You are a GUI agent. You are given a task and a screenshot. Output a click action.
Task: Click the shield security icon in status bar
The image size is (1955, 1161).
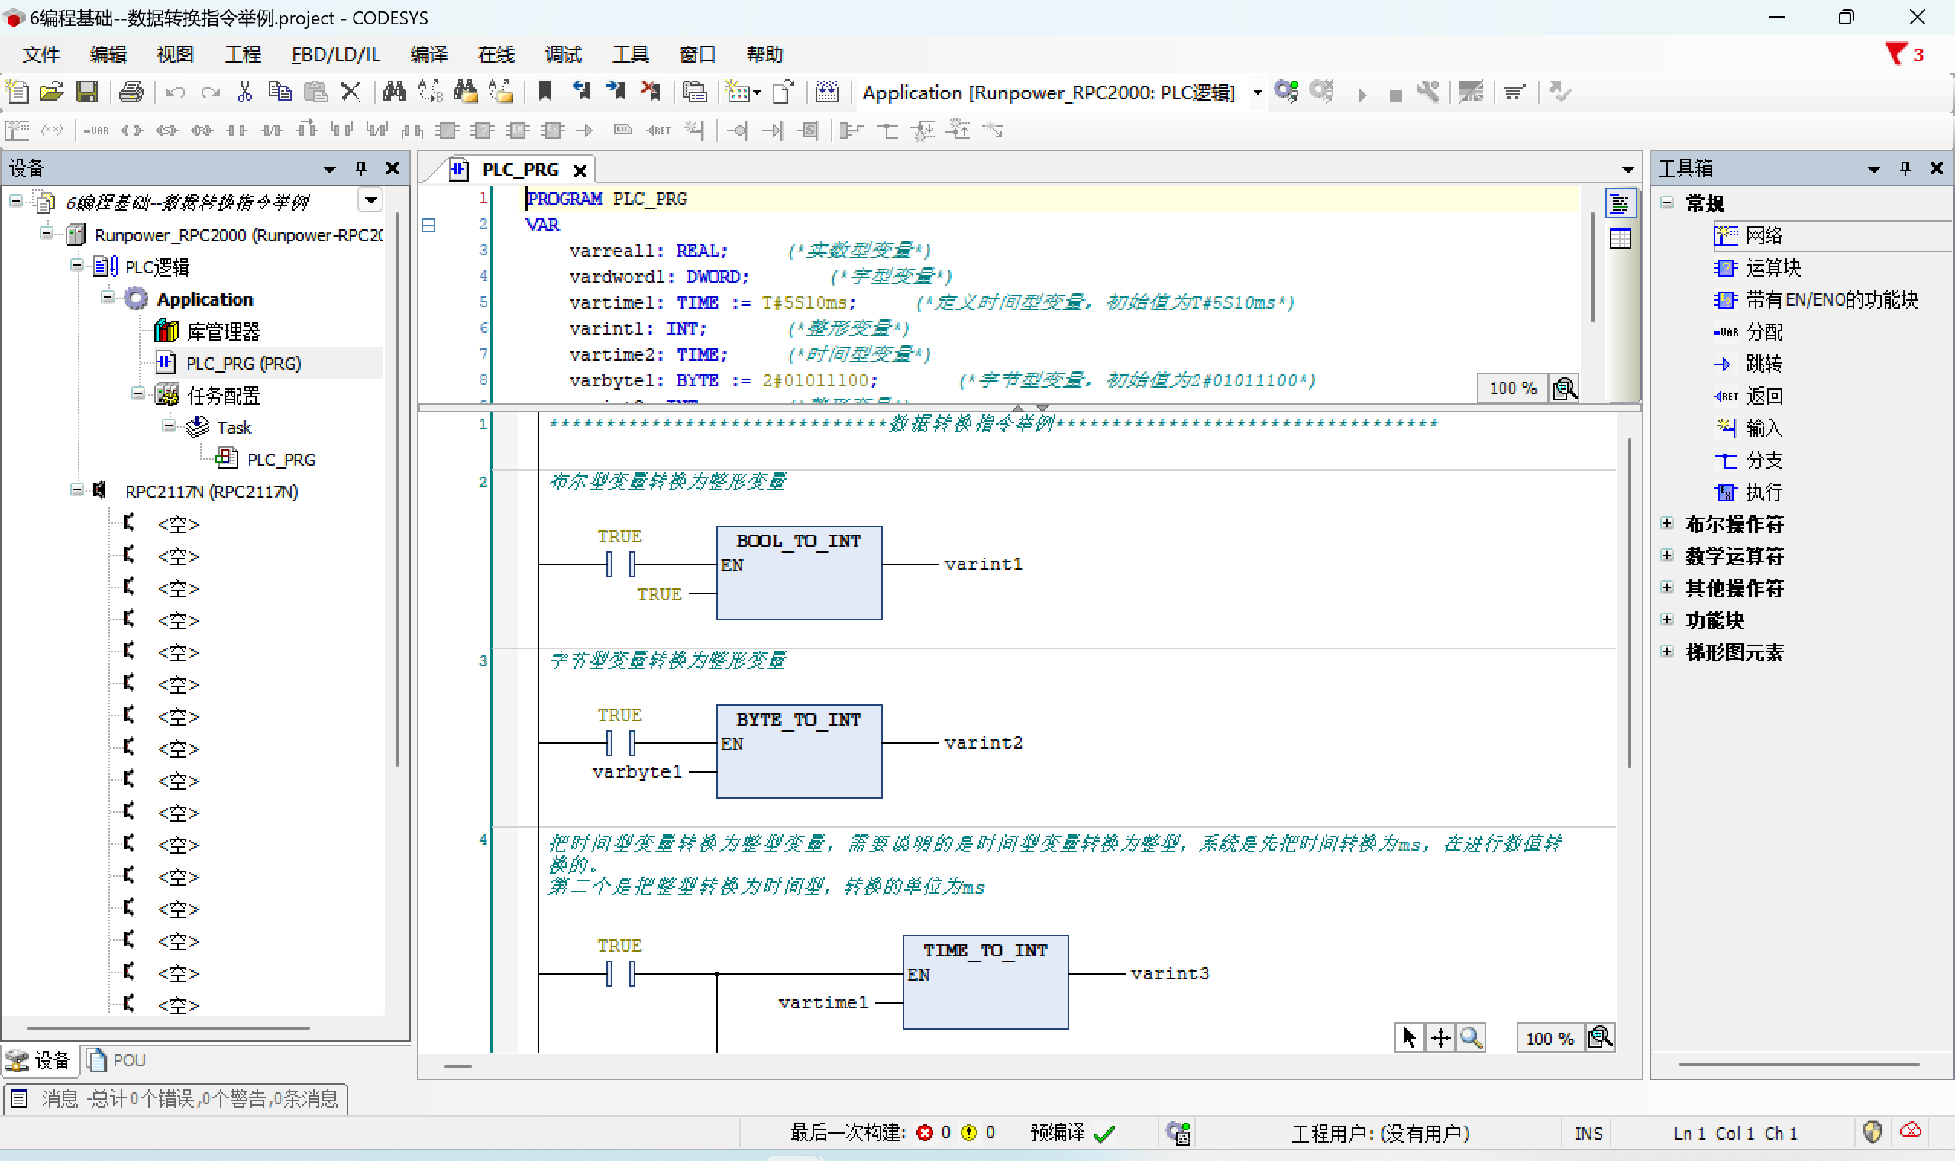point(1872,1132)
